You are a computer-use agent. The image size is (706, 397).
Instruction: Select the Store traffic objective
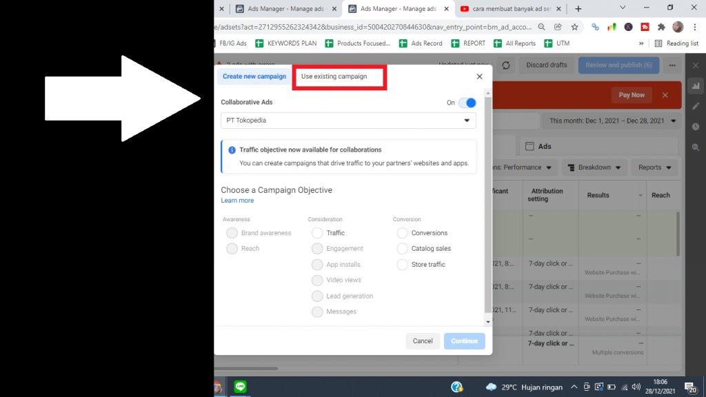pos(402,264)
